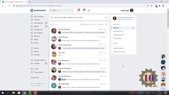Image resolution: width=169 pixels, height=95 pixels.
Task: Open the news feed list icon in header
Action: point(78,11)
